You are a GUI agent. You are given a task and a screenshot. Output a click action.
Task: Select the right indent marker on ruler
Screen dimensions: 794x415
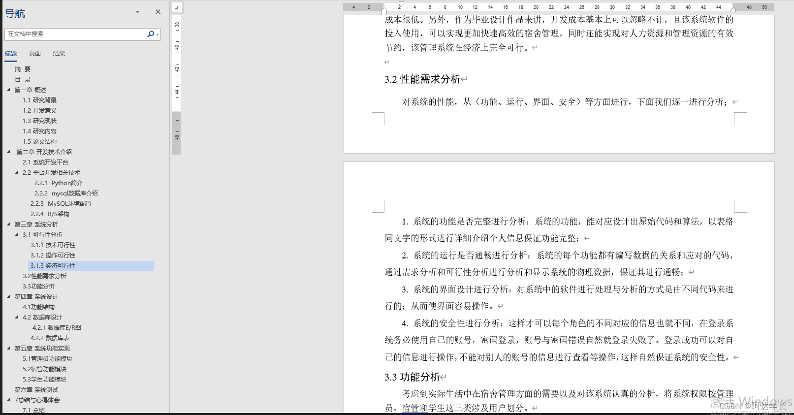click(733, 9)
